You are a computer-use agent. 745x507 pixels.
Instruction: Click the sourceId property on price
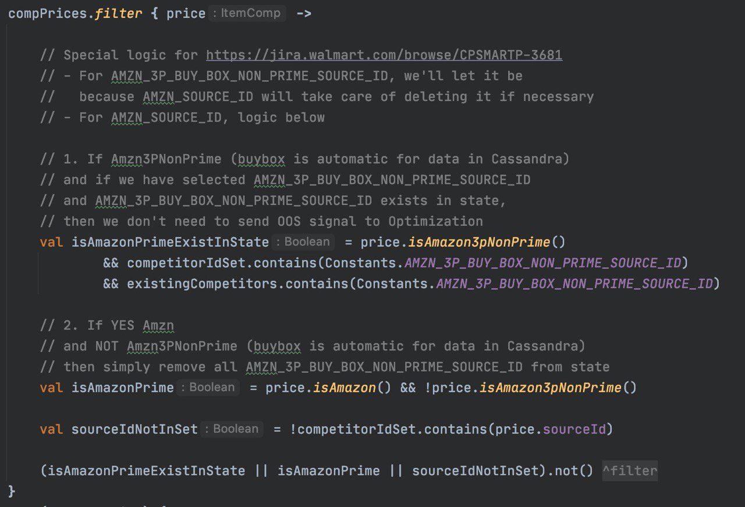574,430
